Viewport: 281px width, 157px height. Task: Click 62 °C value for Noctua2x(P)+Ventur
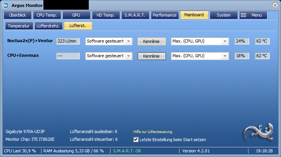pyautogui.click(x=262, y=41)
